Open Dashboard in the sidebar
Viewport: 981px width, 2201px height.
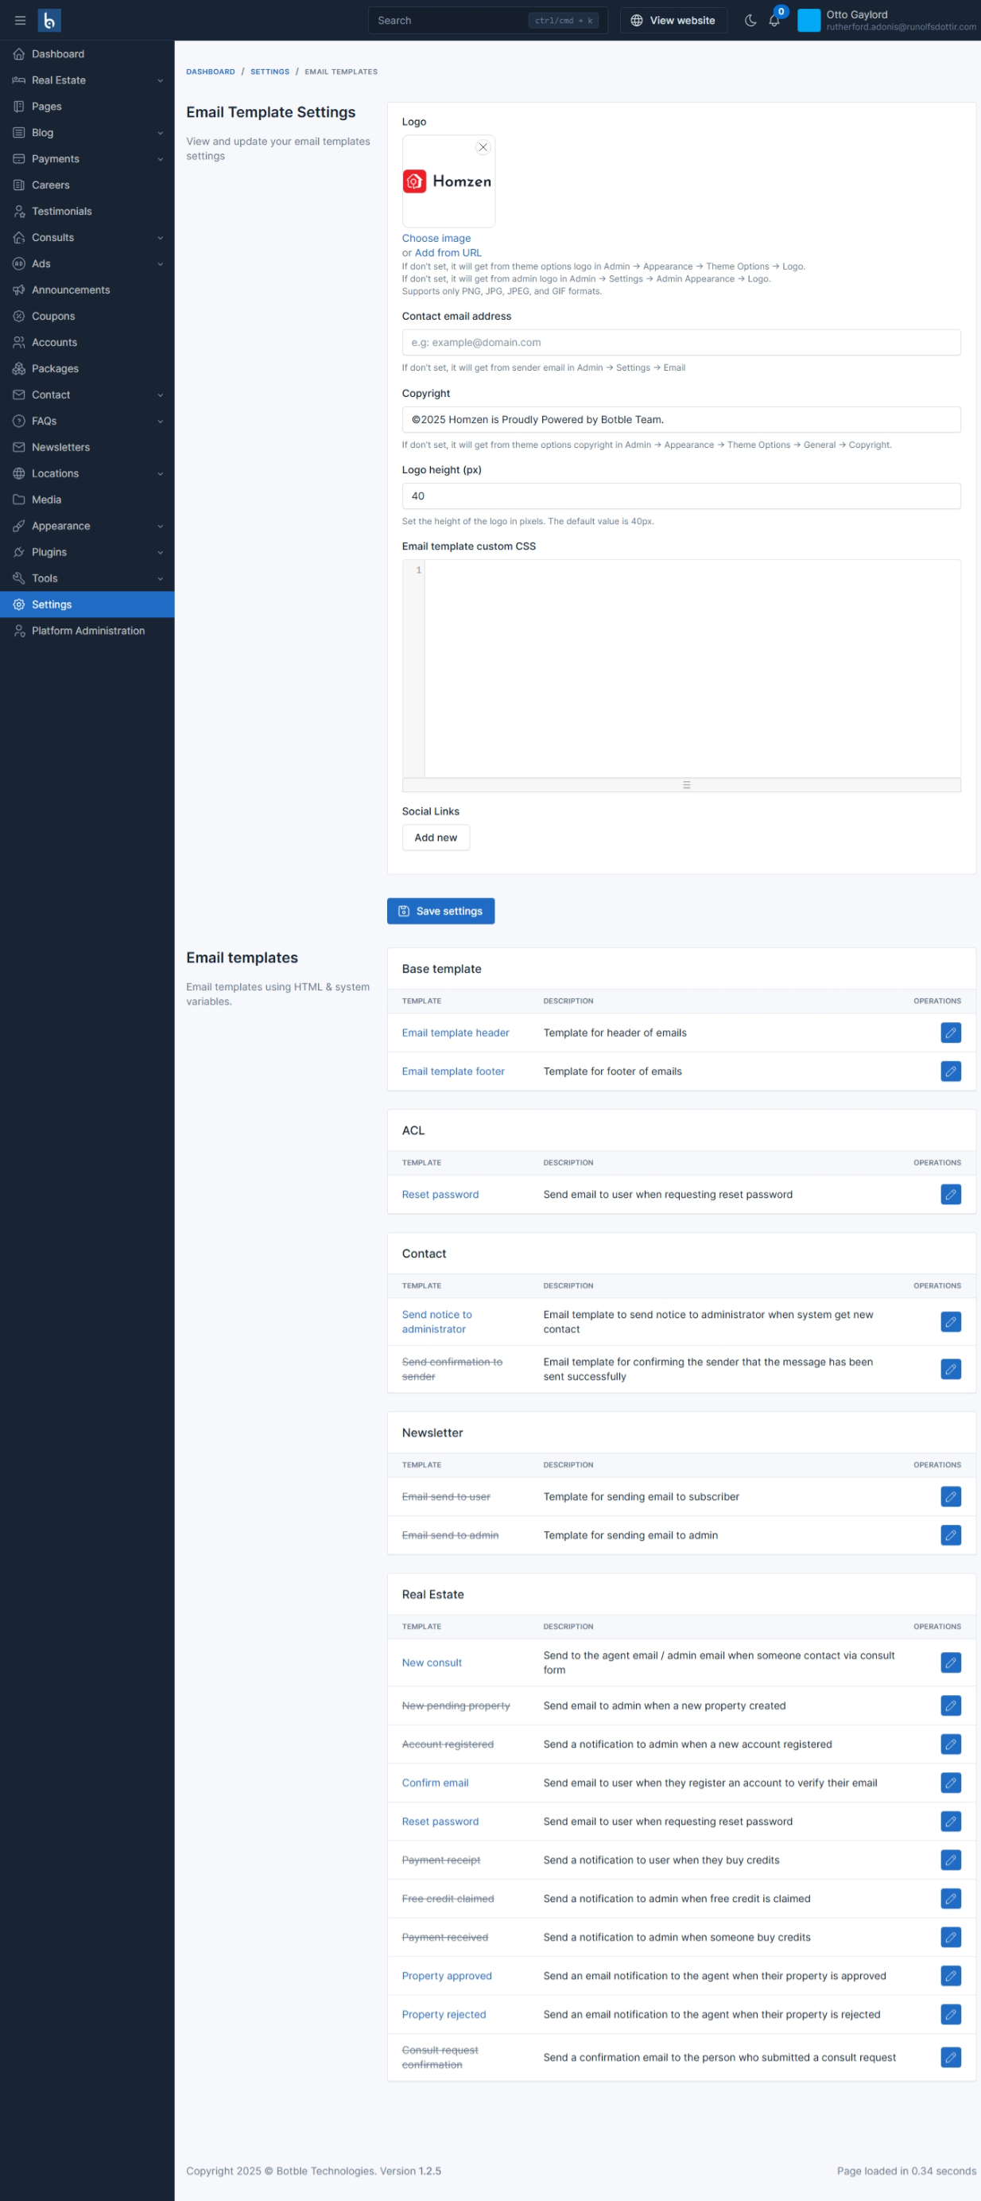click(87, 54)
